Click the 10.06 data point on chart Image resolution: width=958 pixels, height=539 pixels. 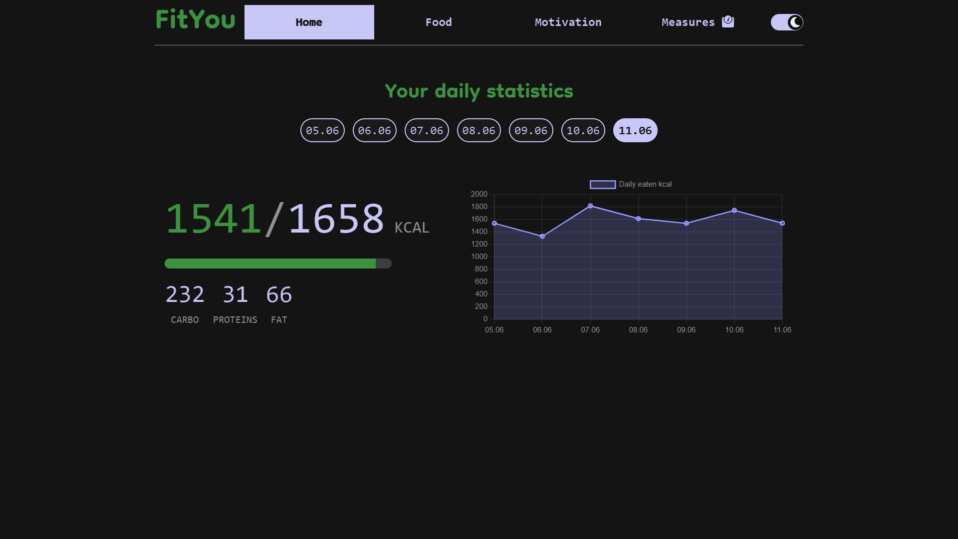tap(734, 211)
